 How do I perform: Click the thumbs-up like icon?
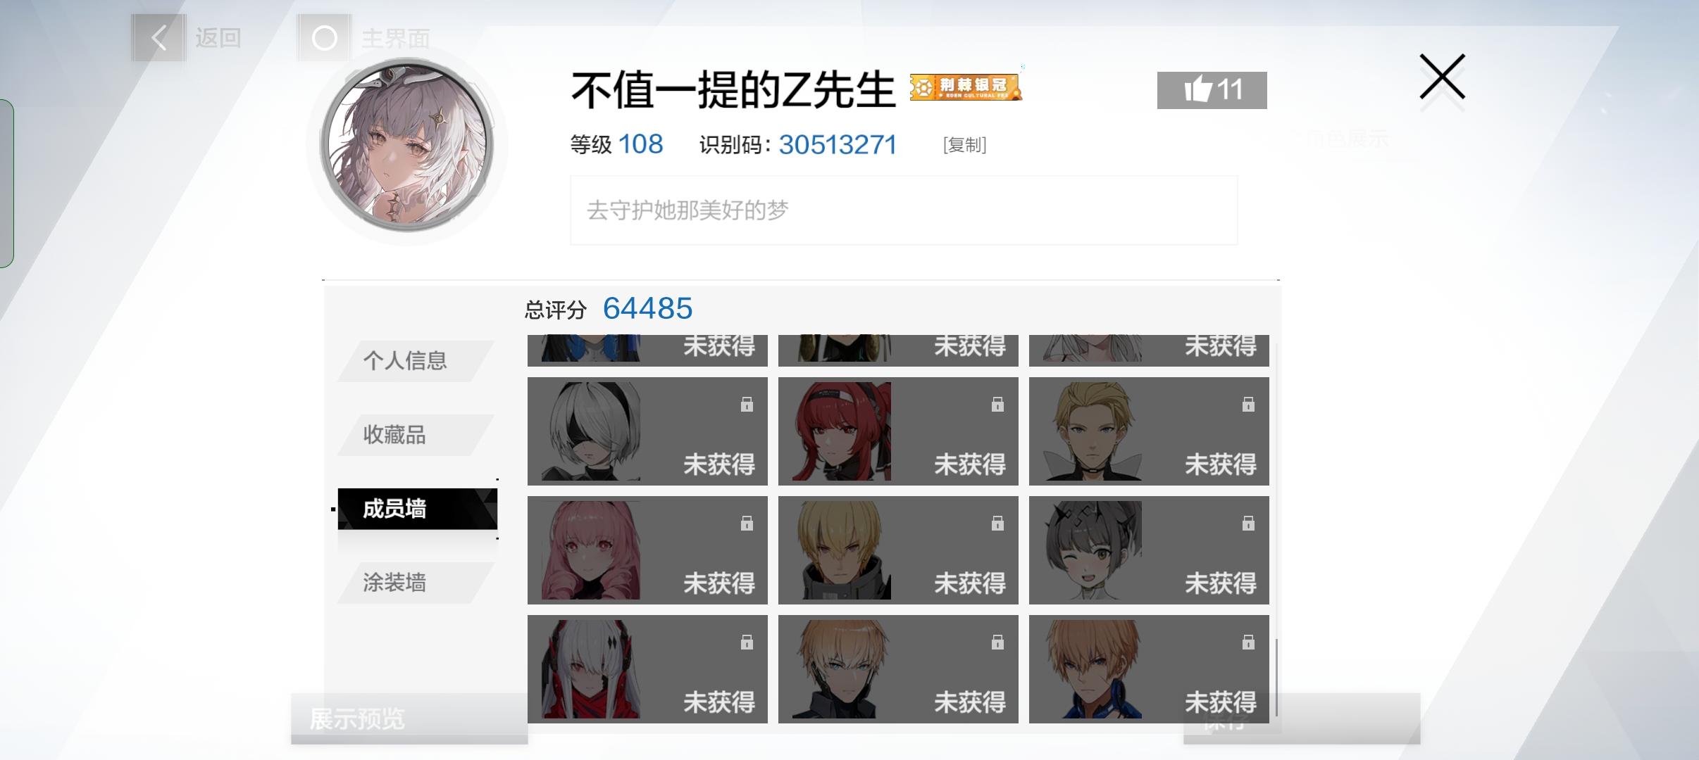(1197, 89)
